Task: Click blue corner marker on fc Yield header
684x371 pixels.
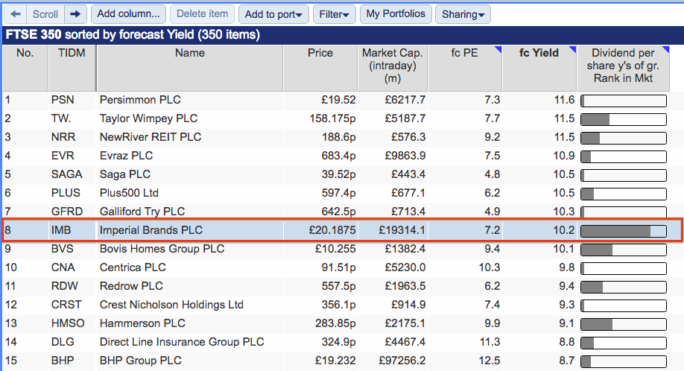Action: (573, 49)
